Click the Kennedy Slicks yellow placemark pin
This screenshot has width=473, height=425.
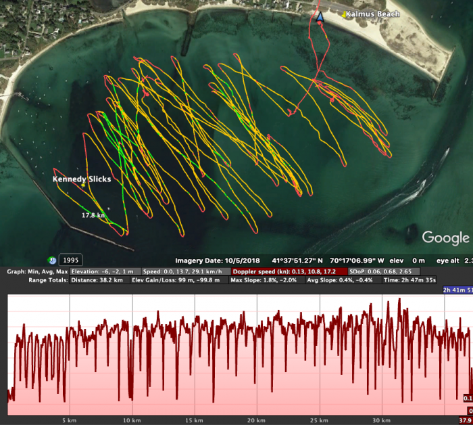82,185
